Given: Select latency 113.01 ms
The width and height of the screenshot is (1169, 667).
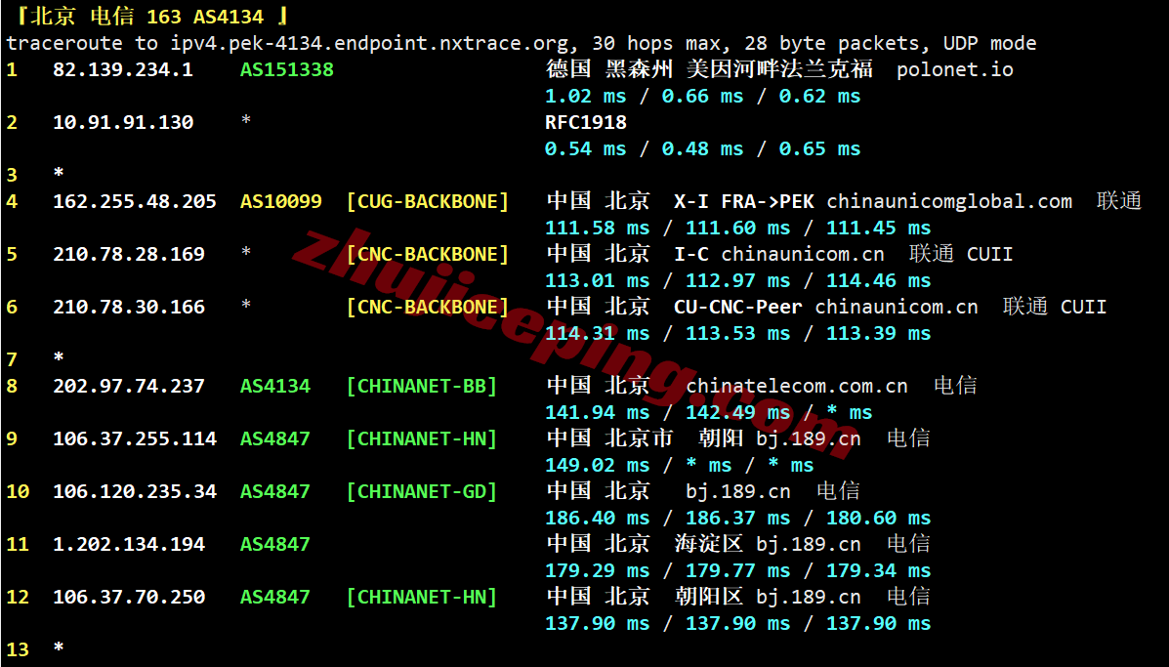Looking at the screenshot, I should tap(598, 281).
